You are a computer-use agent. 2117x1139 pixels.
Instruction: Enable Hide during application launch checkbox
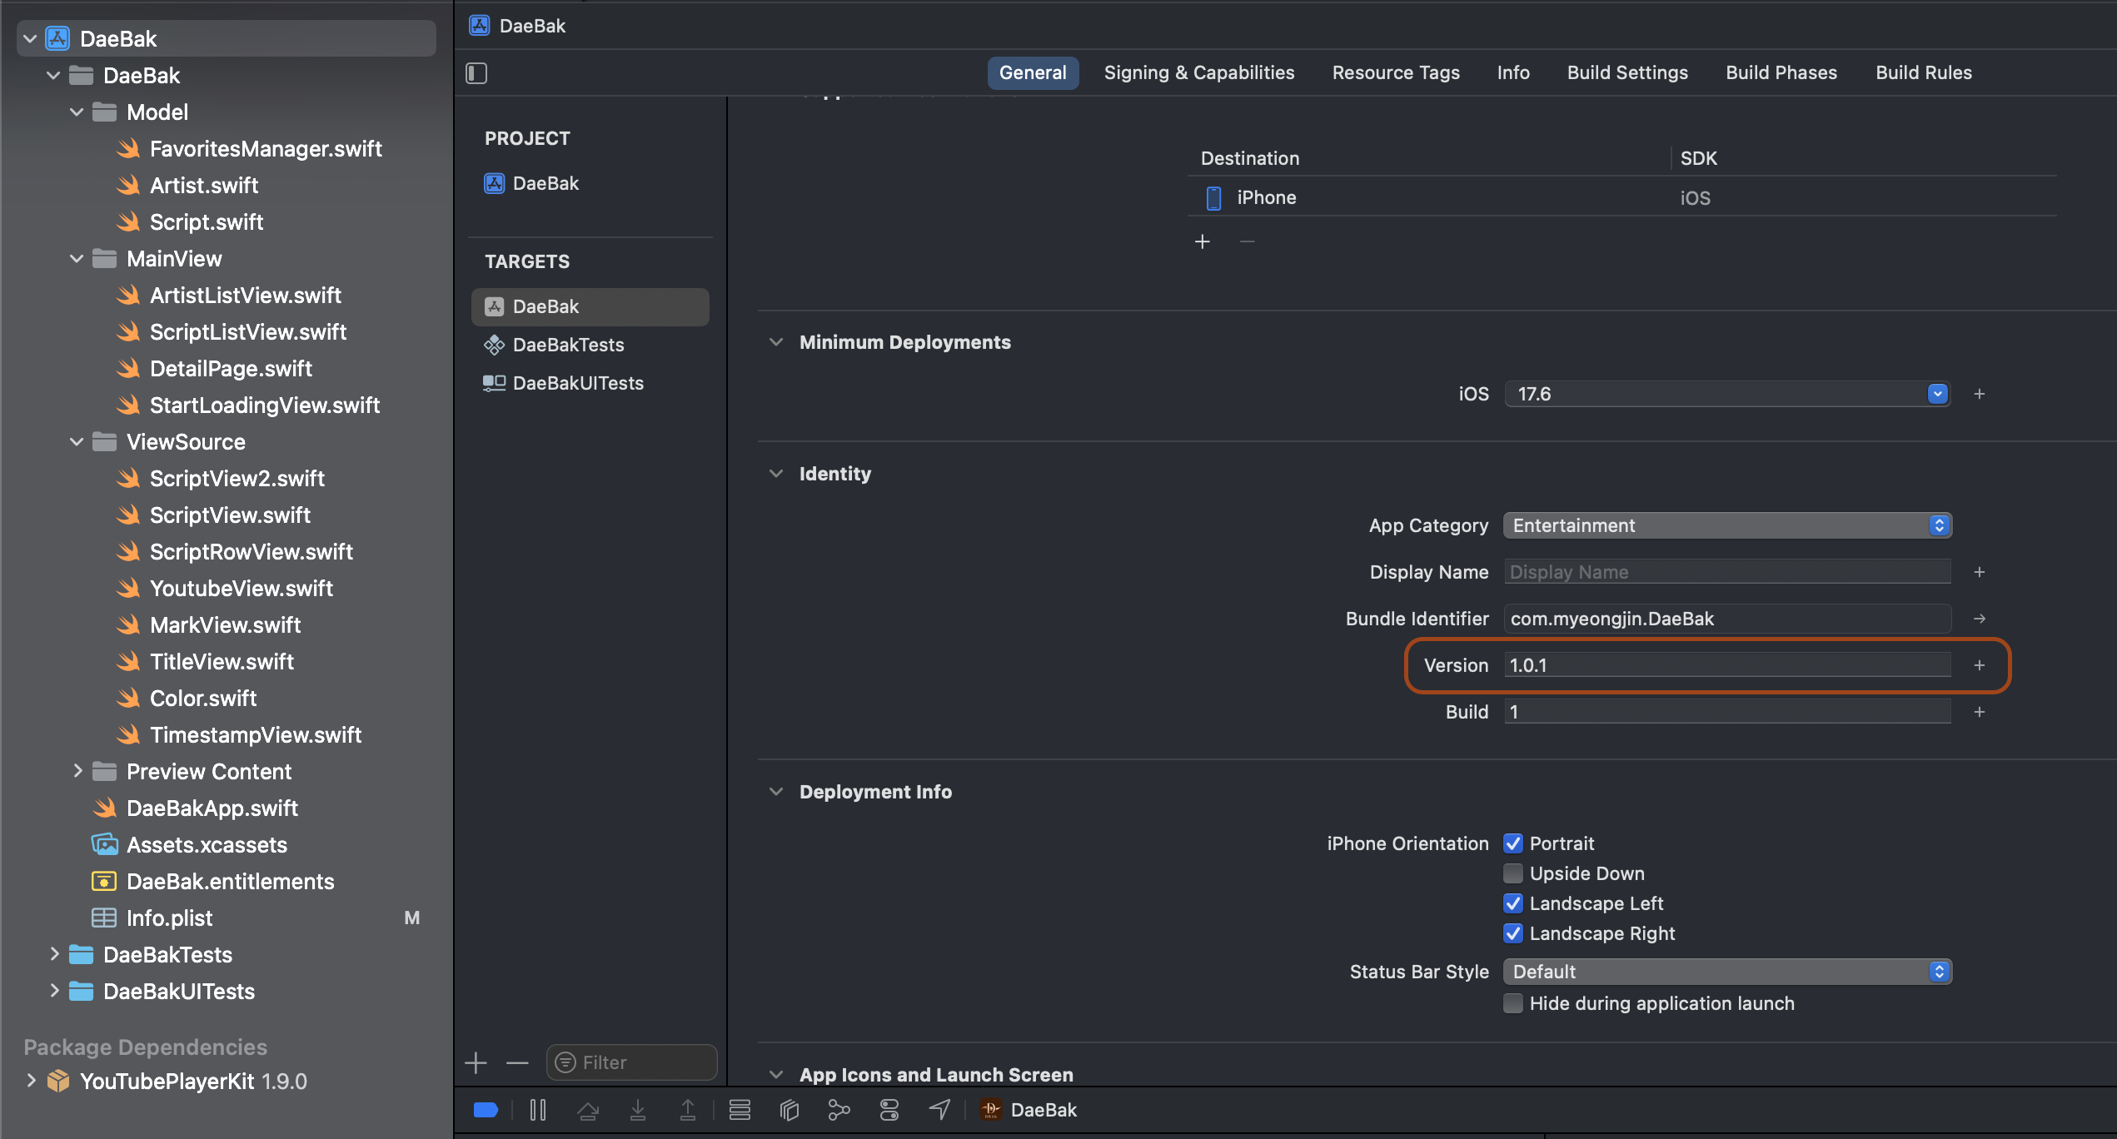click(1513, 1003)
